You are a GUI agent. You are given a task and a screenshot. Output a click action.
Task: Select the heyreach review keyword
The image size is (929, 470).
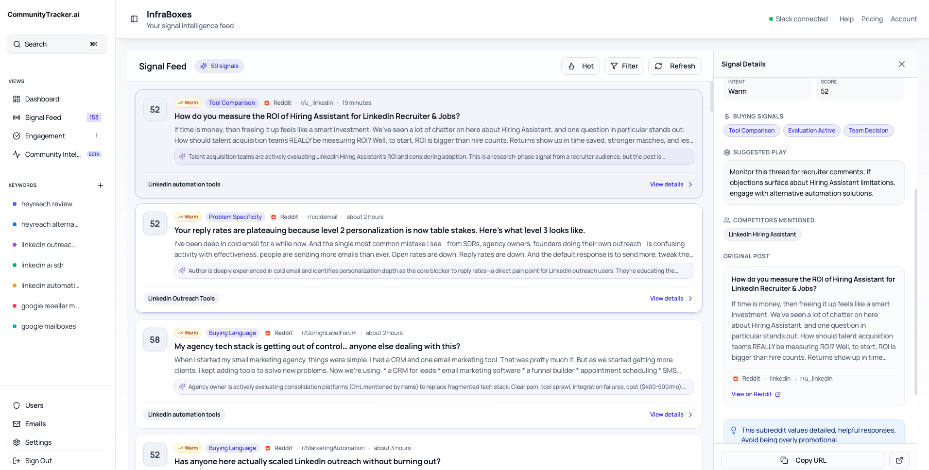tap(47, 204)
